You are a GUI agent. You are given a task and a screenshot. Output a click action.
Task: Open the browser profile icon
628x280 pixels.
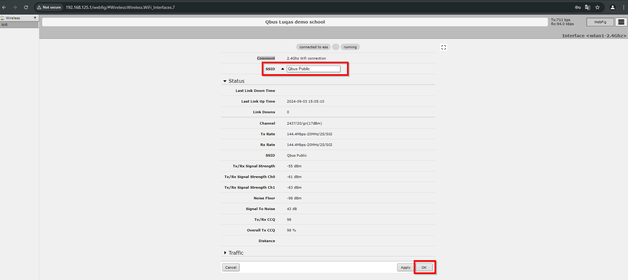click(612, 7)
